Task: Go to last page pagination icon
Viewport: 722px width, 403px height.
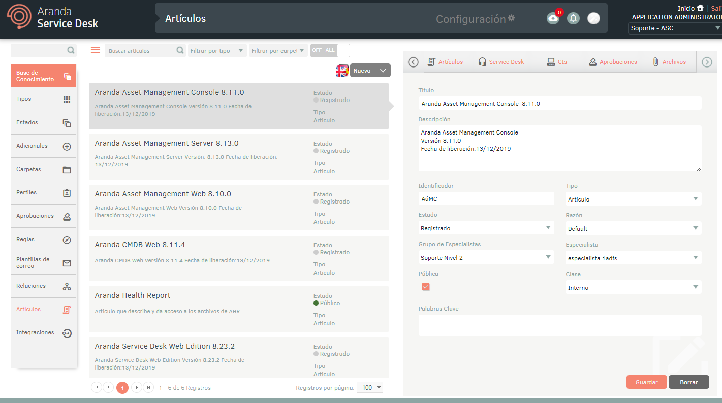Action: point(148,387)
